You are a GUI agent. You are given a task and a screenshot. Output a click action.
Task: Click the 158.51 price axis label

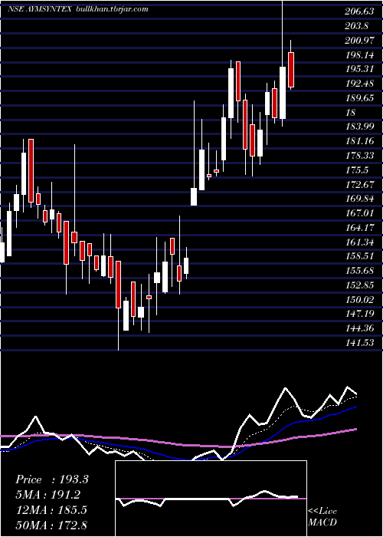359,256
